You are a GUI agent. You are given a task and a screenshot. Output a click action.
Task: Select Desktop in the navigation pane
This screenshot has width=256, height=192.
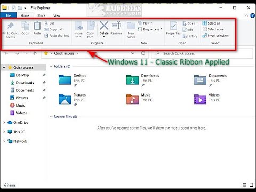pyautogui.click(x=22, y=75)
